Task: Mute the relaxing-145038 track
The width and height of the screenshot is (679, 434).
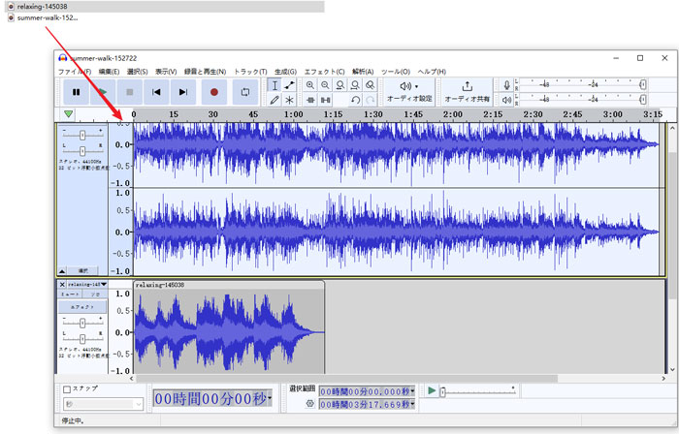Action: coord(69,294)
